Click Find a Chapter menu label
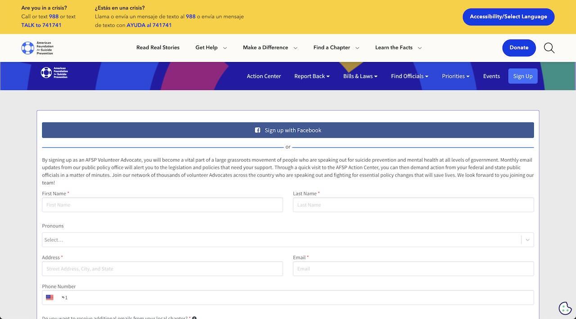This screenshot has width=576, height=319. (332, 48)
